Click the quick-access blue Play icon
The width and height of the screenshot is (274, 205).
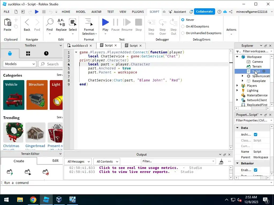coord(37,12)
